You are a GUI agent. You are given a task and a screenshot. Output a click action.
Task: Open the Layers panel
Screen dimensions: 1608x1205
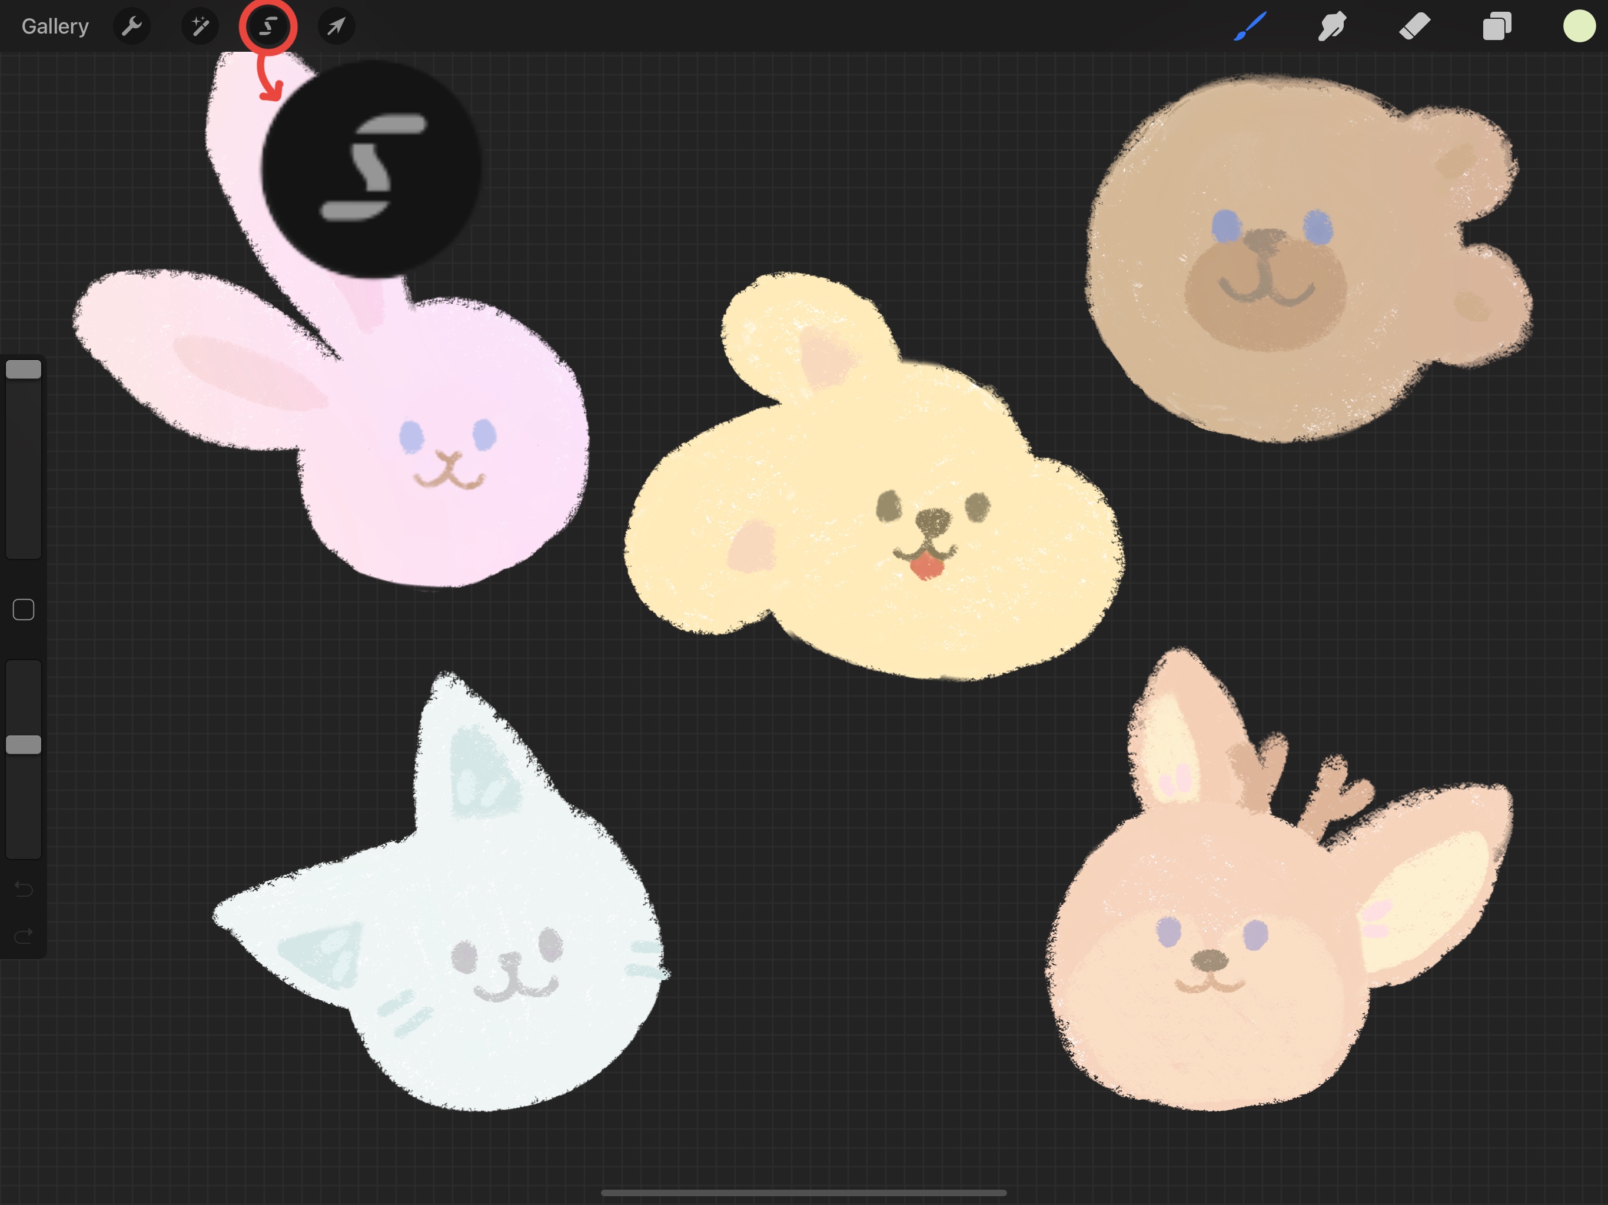(x=1497, y=26)
